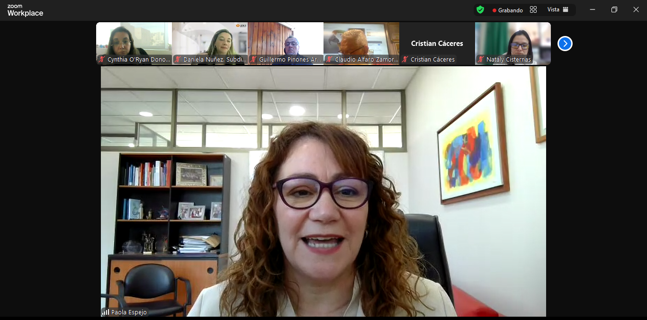Click the red Grabando recording indicator
The image size is (647, 320).
tap(494, 10)
